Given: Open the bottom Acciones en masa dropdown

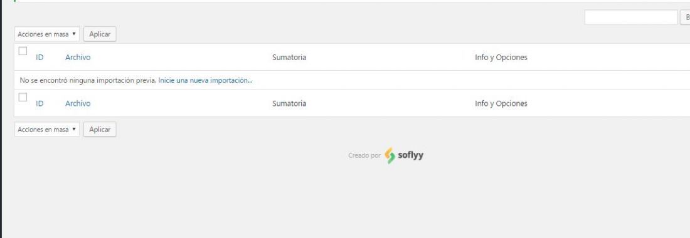Looking at the screenshot, I should [x=47, y=130].
